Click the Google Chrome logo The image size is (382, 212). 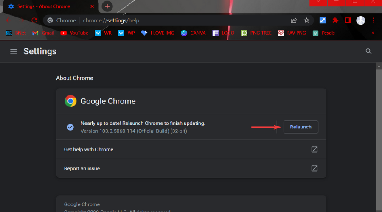pos(70,101)
